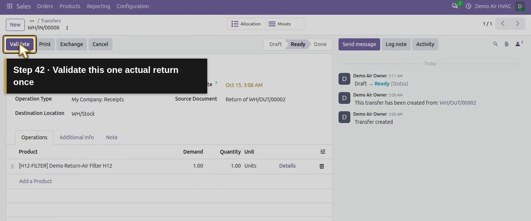Open the column settings adjust icon
Screen dimensions: 531x221
point(323,152)
